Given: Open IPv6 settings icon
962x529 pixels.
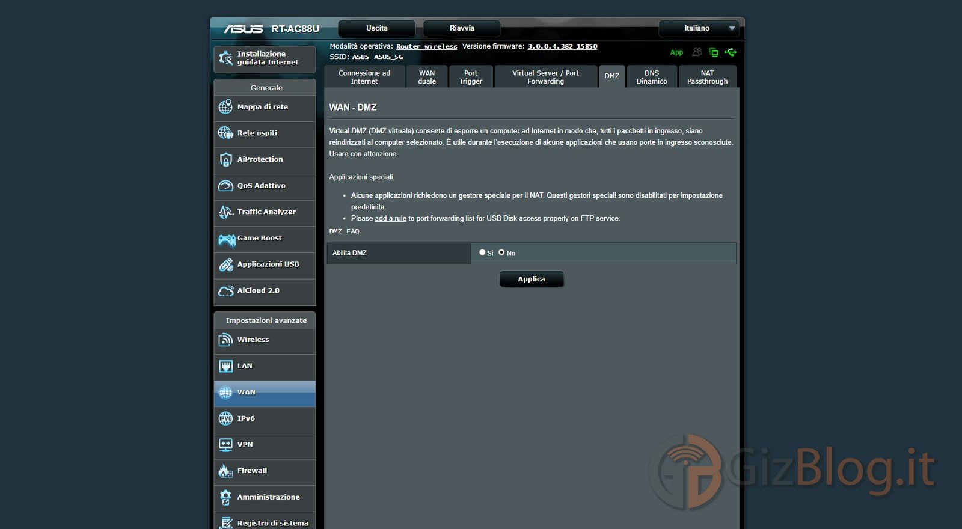Looking at the screenshot, I should pos(225,418).
